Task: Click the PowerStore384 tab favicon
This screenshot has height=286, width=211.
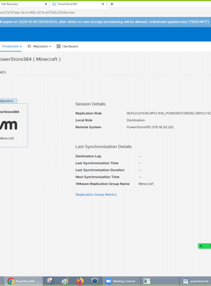Action: pos(54,4)
